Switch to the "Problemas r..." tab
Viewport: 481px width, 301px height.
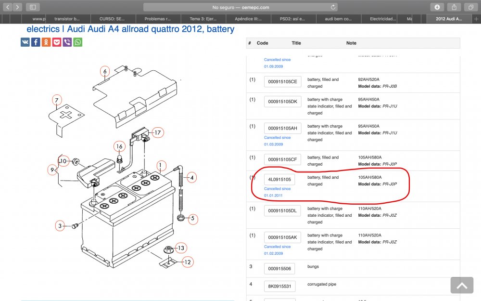[157, 19]
